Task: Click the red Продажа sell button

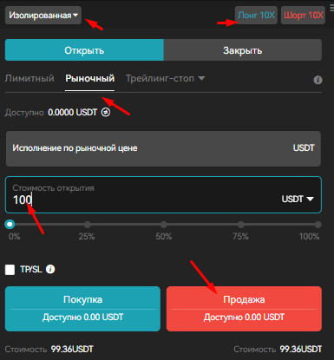Action: pyautogui.click(x=244, y=309)
